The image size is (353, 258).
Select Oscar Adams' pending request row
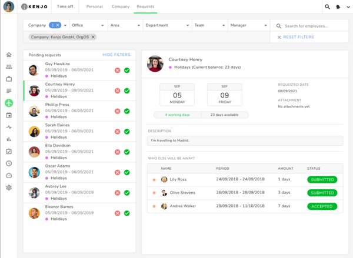79,172
